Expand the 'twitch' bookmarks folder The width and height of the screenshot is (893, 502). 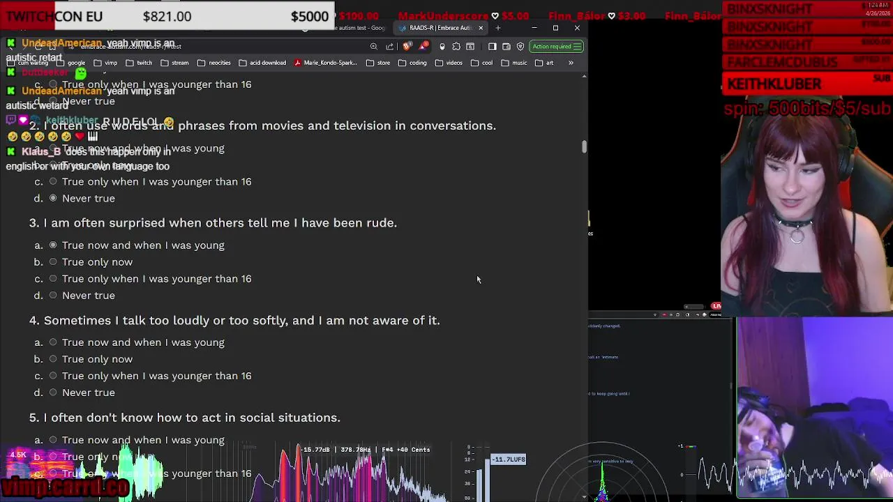139,63
